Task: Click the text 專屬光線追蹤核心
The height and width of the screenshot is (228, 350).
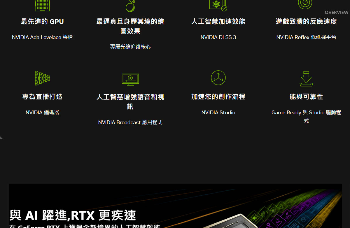Action: pyautogui.click(x=130, y=47)
